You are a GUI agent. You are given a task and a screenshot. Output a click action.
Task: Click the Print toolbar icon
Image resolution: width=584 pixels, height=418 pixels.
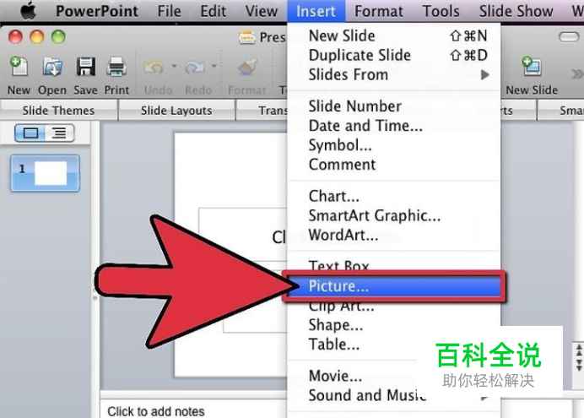tap(116, 67)
